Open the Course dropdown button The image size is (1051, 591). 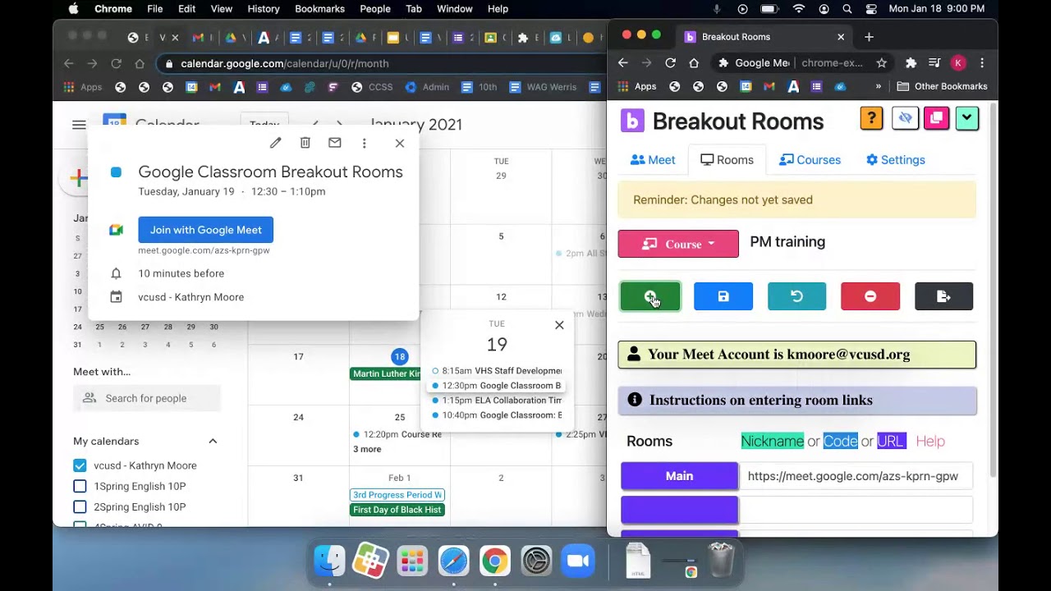(x=678, y=244)
